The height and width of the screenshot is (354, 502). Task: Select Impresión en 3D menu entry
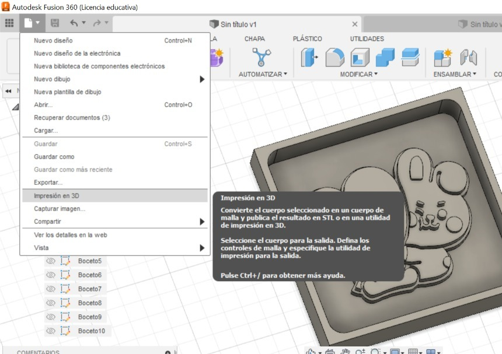115,196
